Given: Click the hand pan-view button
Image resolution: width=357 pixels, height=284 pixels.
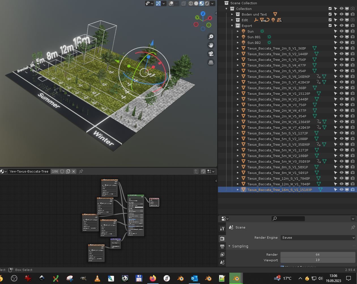Looking at the screenshot, I should coord(211,45).
